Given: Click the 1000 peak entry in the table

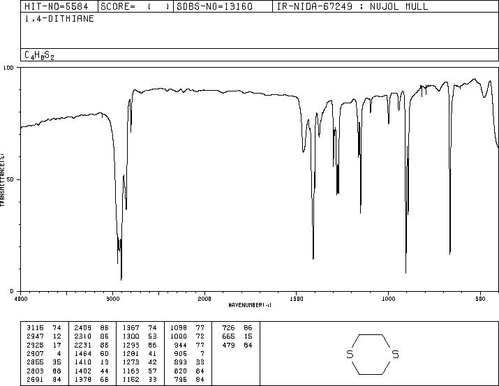Looking at the screenshot, I should click(x=187, y=336).
